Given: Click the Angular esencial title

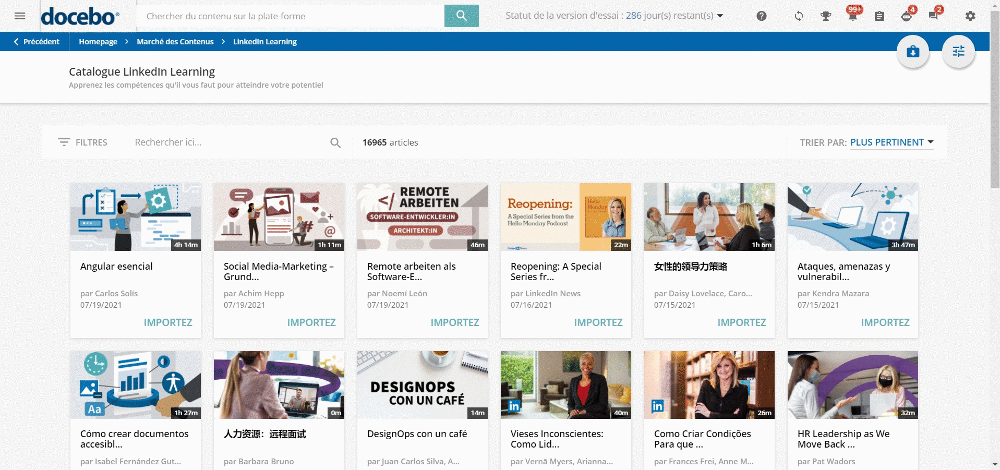Looking at the screenshot, I should click(x=116, y=267).
